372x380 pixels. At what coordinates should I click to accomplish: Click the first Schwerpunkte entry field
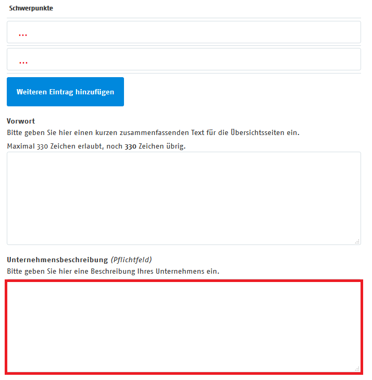click(184, 32)
